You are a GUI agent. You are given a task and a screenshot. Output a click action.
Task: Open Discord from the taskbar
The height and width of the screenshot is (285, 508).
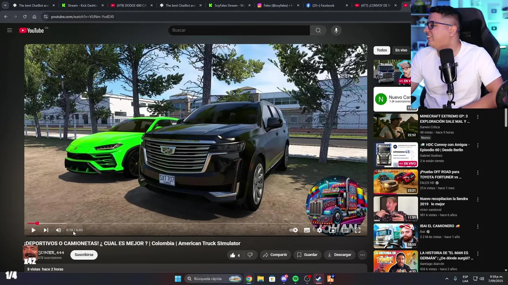tap(284, 279)
